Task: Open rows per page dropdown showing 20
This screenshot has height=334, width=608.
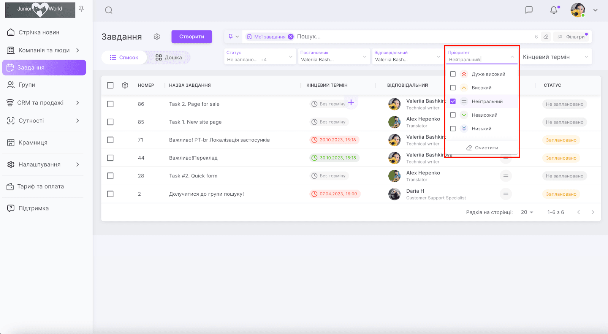Action: click(x=527, y=212)
